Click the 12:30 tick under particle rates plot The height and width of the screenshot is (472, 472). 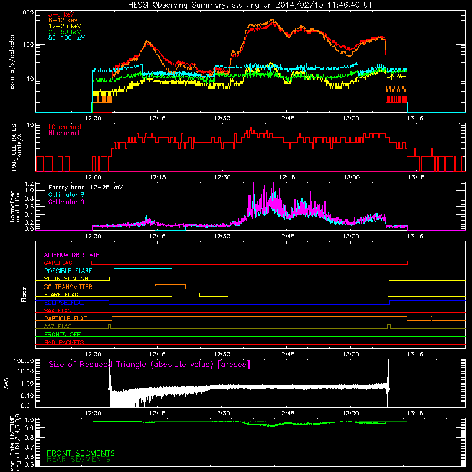222,178
